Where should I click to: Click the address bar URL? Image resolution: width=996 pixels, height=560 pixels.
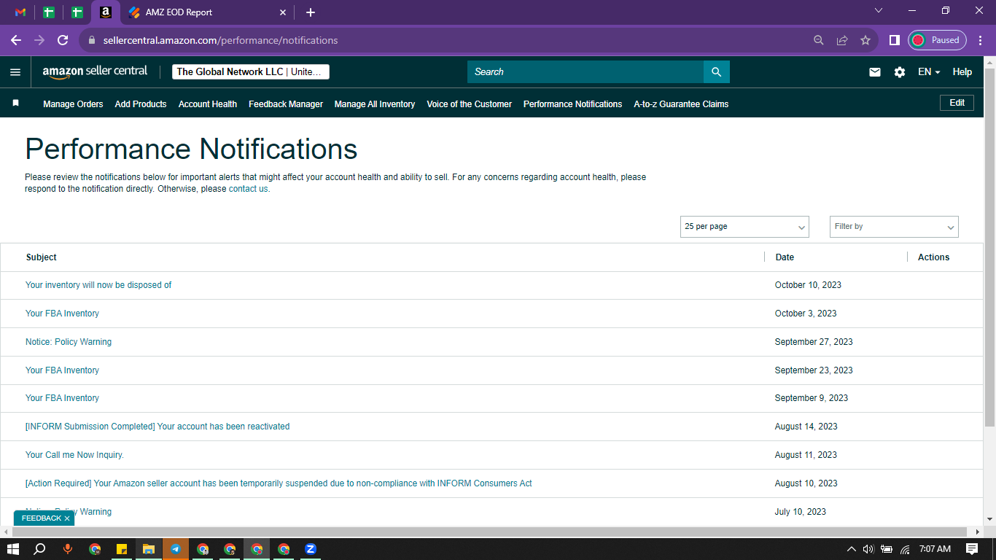(220, 40)
